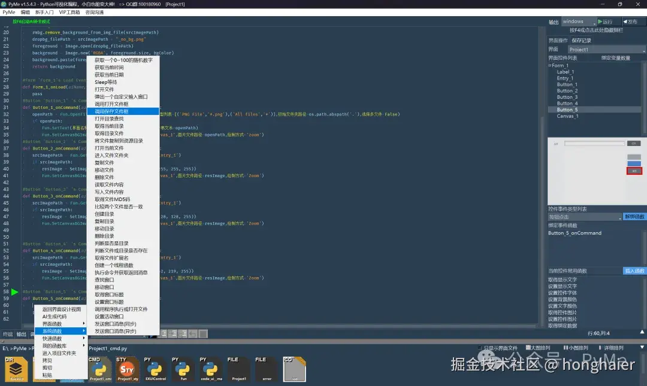This screenshot has height=386, width=647.
Task: Open the VIP工具箱 menu
Action: click(x=69, y=13)
